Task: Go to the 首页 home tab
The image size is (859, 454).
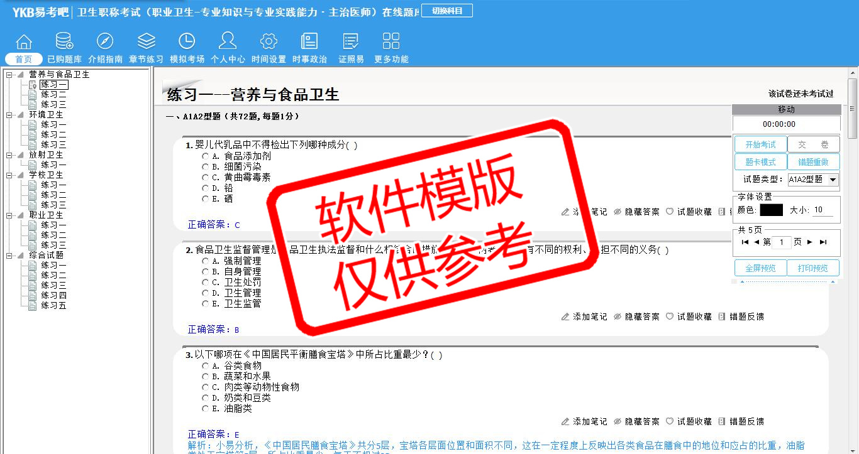Action: pos(24,59)
